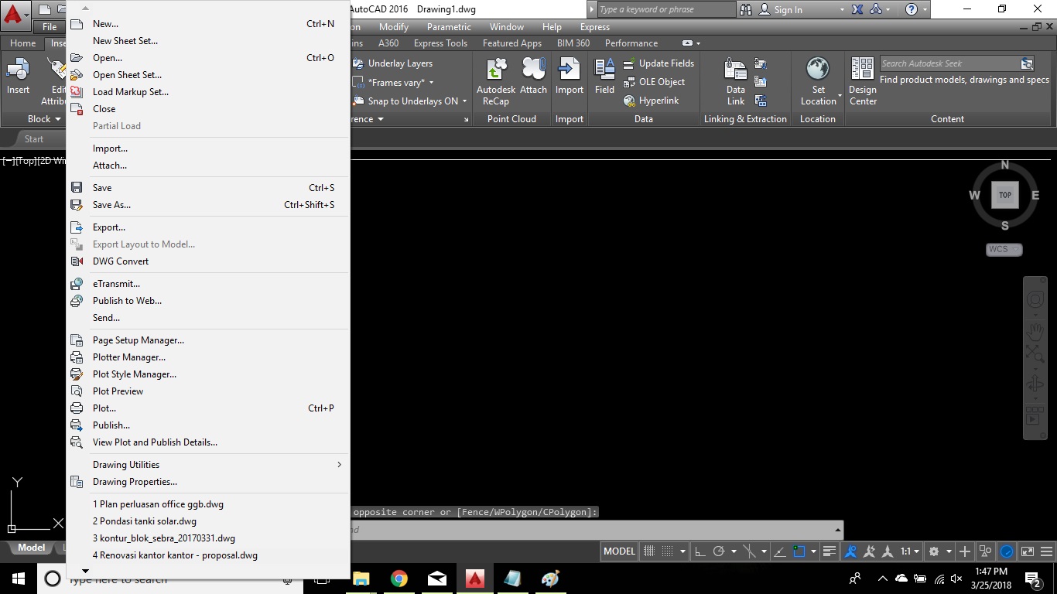Click the workspace switching gear icon
This screenshot has height=594, width=1057.
[x=934, y=551]
